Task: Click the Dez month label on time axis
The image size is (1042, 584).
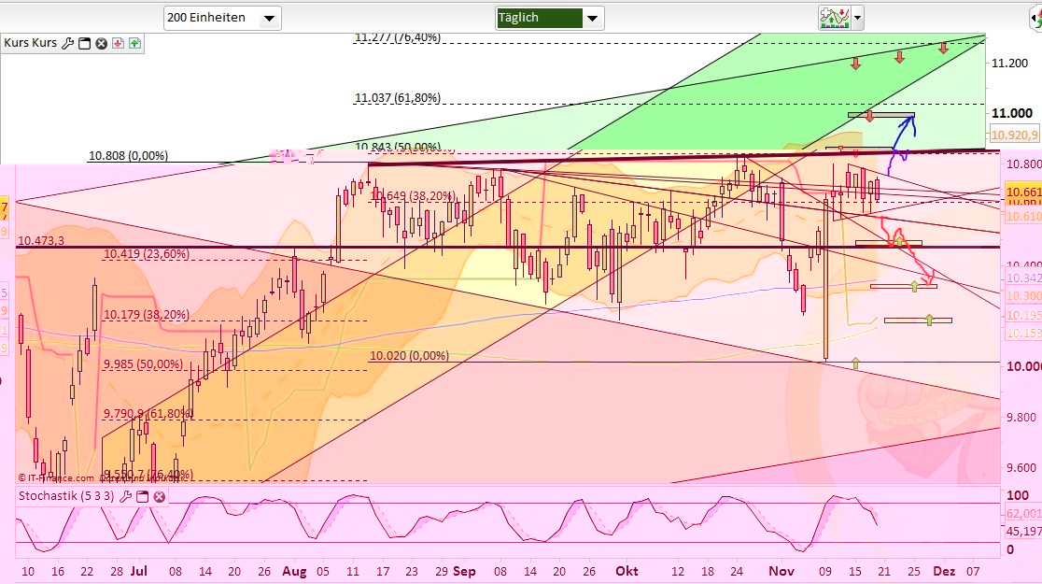Action: (x=944, y=571)
